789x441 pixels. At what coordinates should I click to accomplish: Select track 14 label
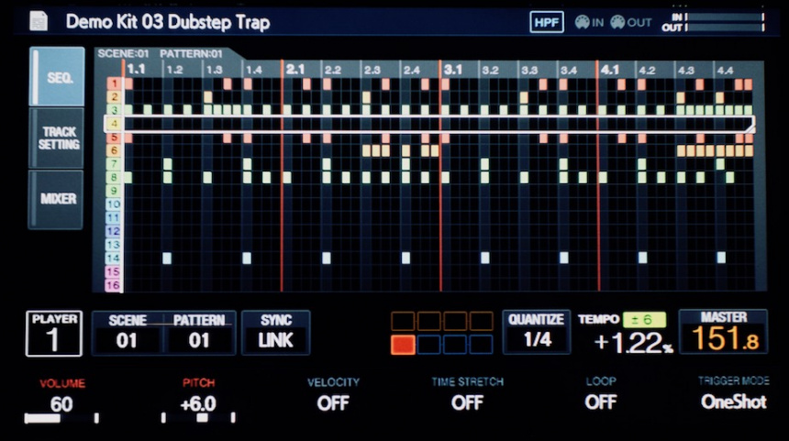(x=115, y=259)
